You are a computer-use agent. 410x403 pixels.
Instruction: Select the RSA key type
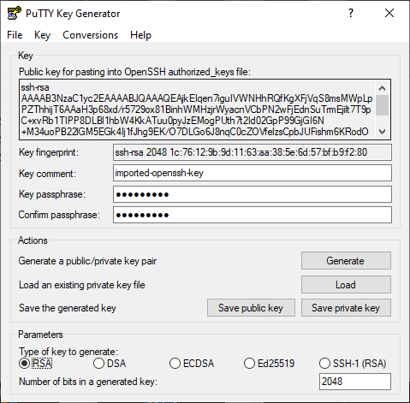[x=25, y=364]
